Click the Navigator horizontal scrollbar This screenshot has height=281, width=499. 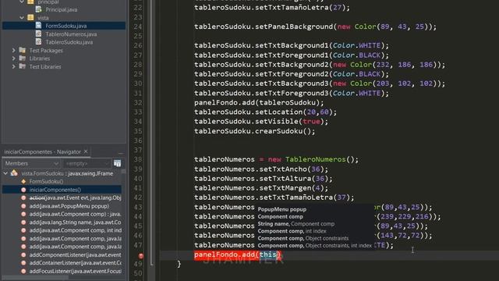(35, 278)
